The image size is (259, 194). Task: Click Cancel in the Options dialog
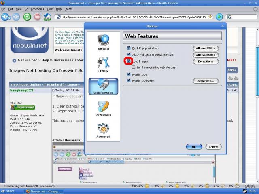[213, 147]
